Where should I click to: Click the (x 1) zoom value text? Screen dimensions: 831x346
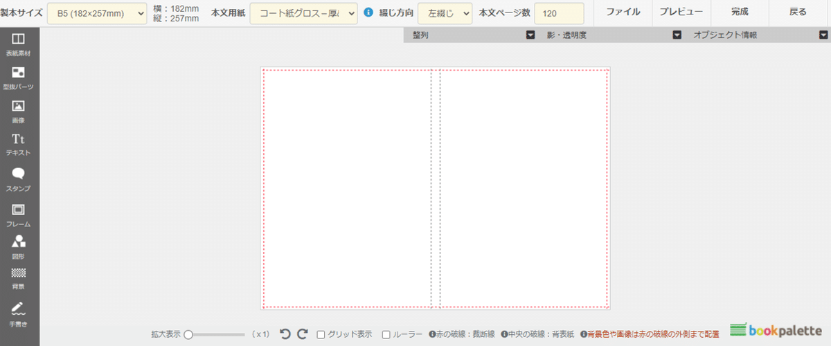coord(260,334)
